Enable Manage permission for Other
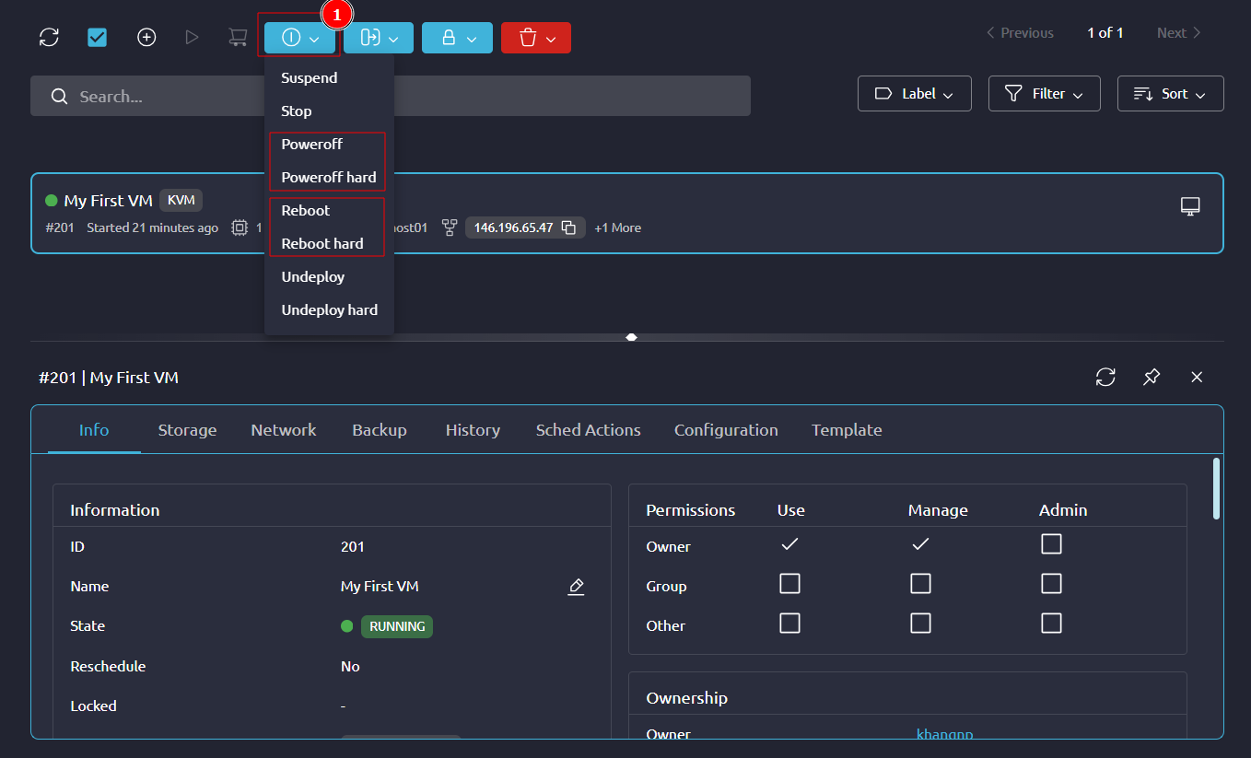 click(x=920, y=624)
